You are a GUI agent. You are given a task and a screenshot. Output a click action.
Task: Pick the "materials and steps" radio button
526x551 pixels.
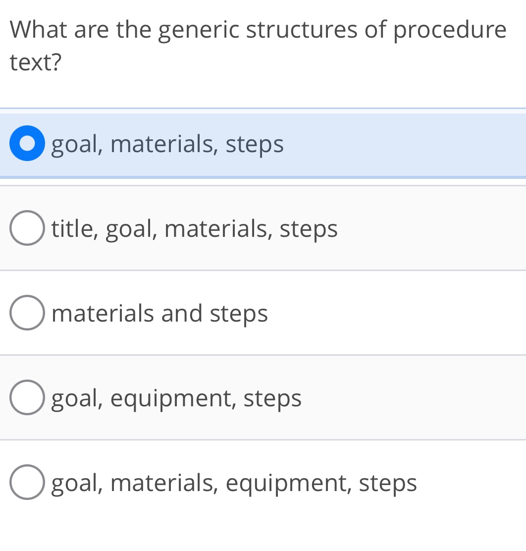(27, 313)
